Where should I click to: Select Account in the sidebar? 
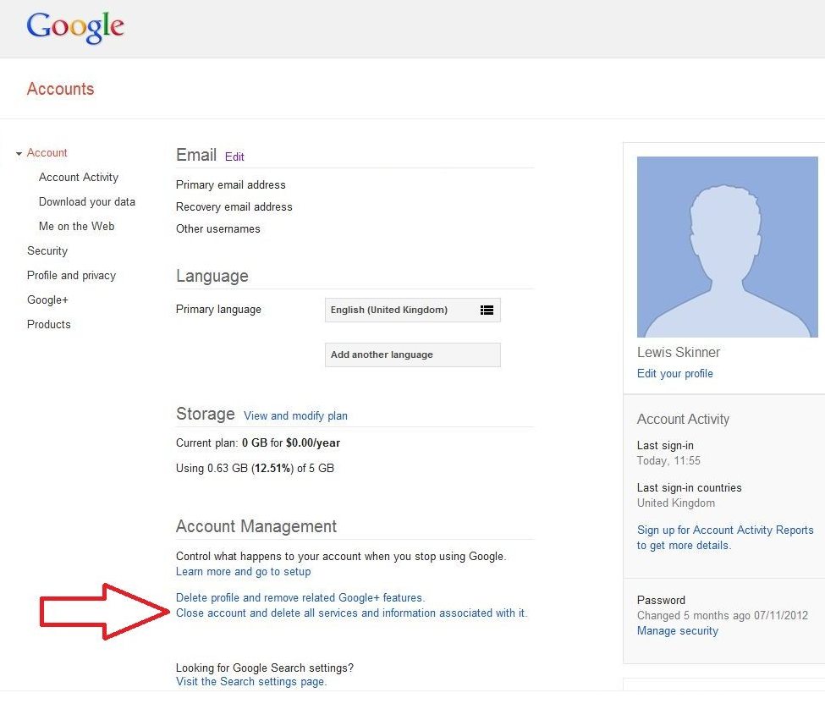pos(47,152)
